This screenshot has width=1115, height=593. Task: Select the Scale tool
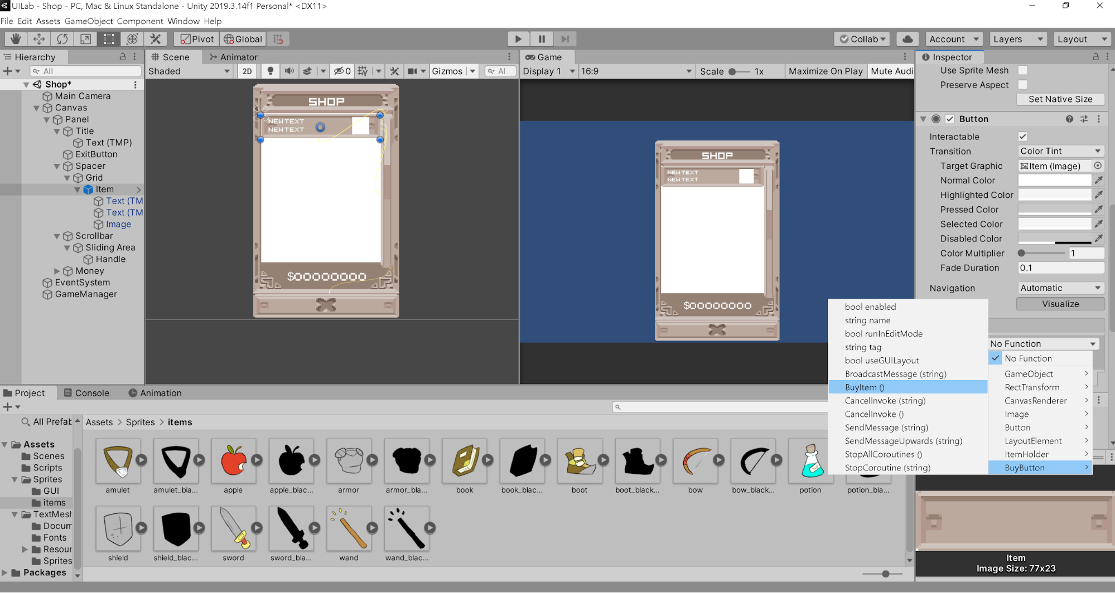click(85, 39)
